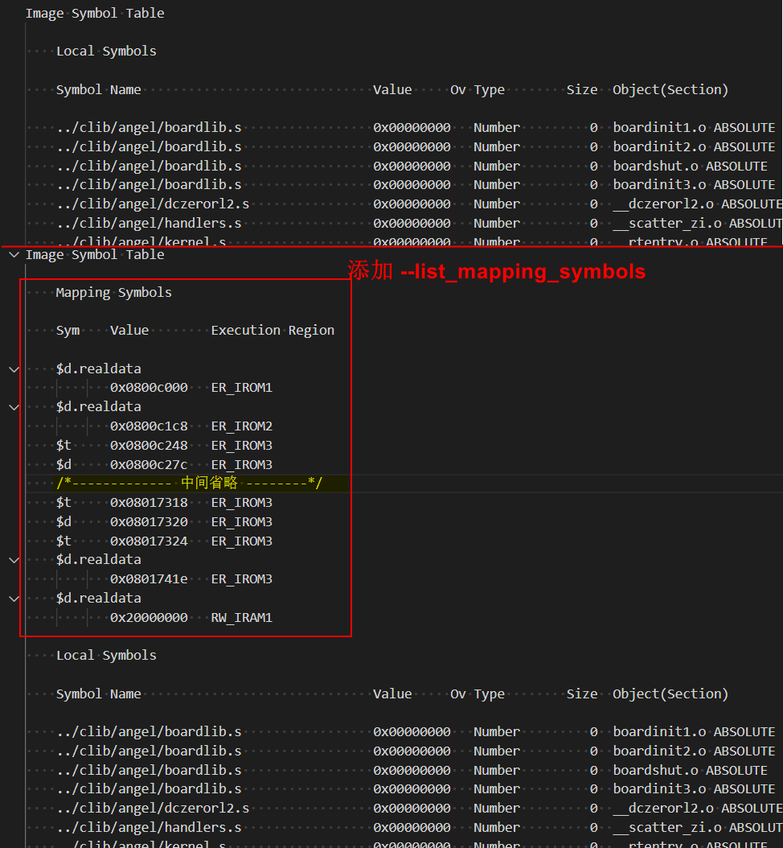783x848 pixels.
Task: Select the address 0x0800c248
Action: [150, 446]
